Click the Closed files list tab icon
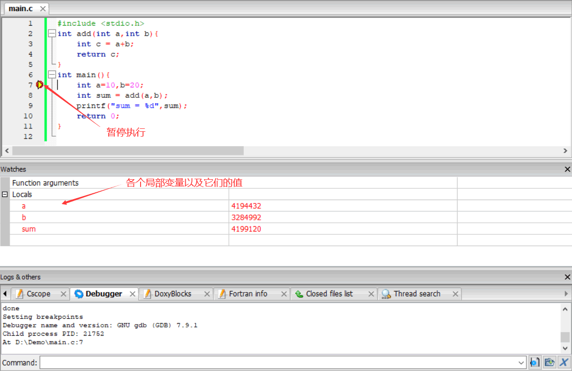 pyautogui.click(x=299, y=294)
